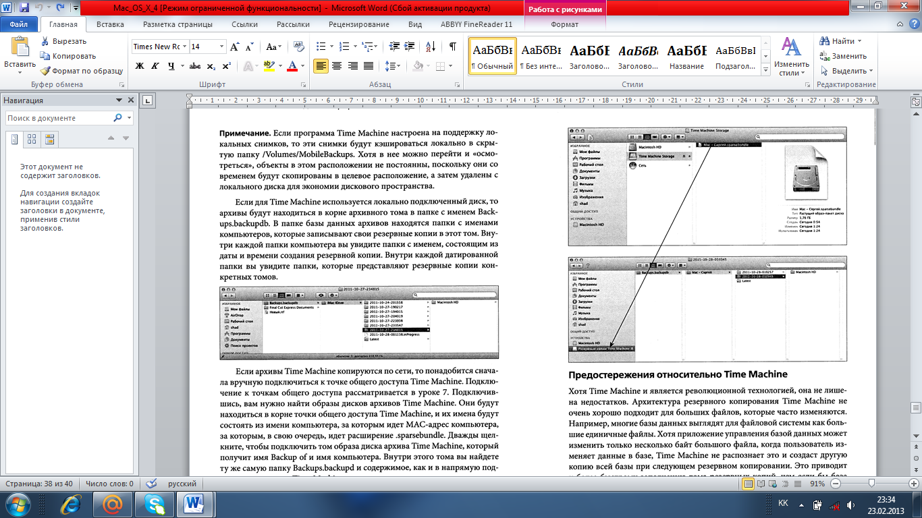Viewport: 922px width, 518px height.
Task: Toggle italic (К) formatting
Action: [x=155, y=66]
